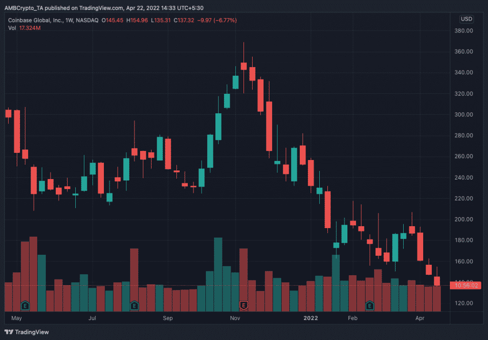Click the Apr label on the time axis
Image resolution: width=488 pixels, height=340 pixels.
click(420, 318)
